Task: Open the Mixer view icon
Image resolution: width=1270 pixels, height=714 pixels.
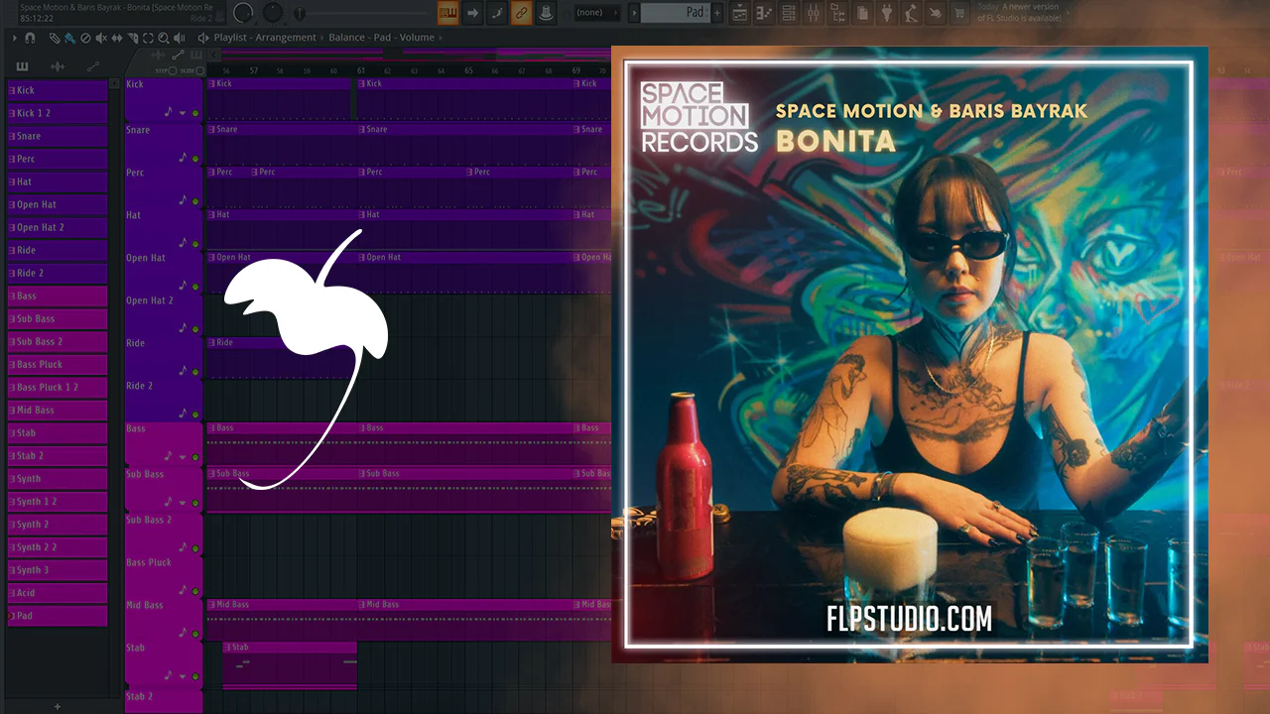Action: pyautogui.click(x=813, y=13)
